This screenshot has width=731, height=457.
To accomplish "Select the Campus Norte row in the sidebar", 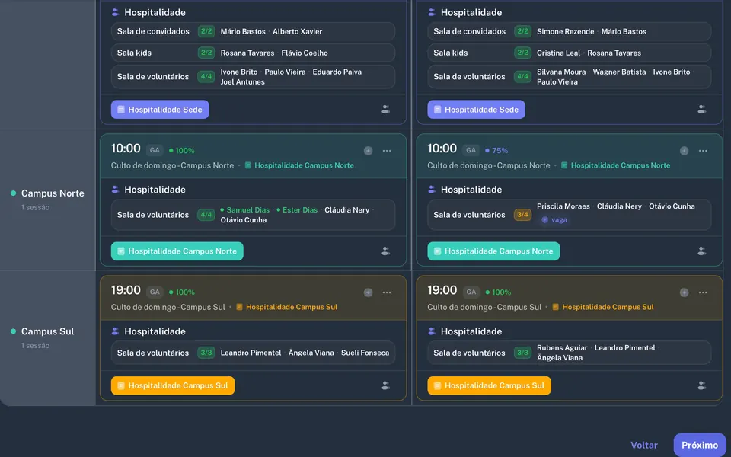I will (47, 199).
